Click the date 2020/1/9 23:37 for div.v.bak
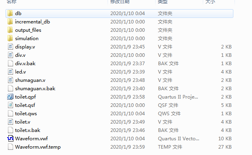Screen dimensions: 252x155 (128, 64)
